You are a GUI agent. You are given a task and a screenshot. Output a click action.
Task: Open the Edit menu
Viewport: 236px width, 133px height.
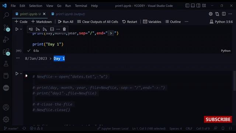pyautogui.click(x=22, y=6)
